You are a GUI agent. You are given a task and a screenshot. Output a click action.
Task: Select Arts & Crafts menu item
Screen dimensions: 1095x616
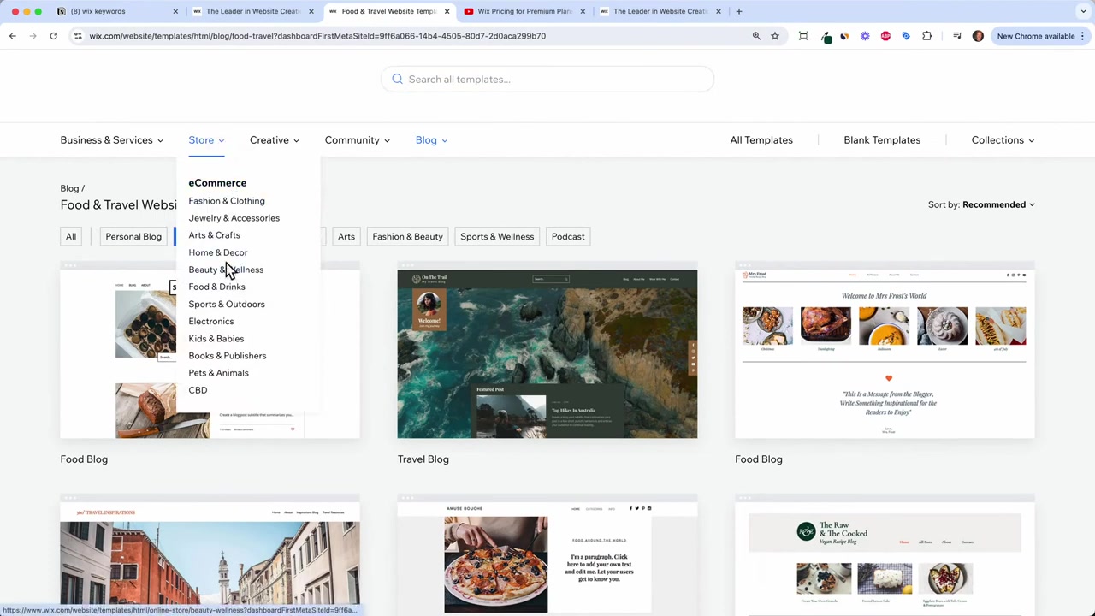coord(214,235)
